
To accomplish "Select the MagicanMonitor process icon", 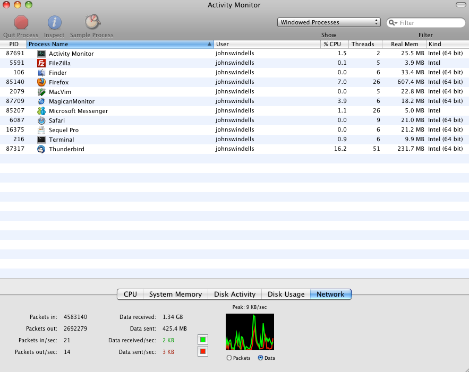I will pyautogui.click(x=41, y=101).
